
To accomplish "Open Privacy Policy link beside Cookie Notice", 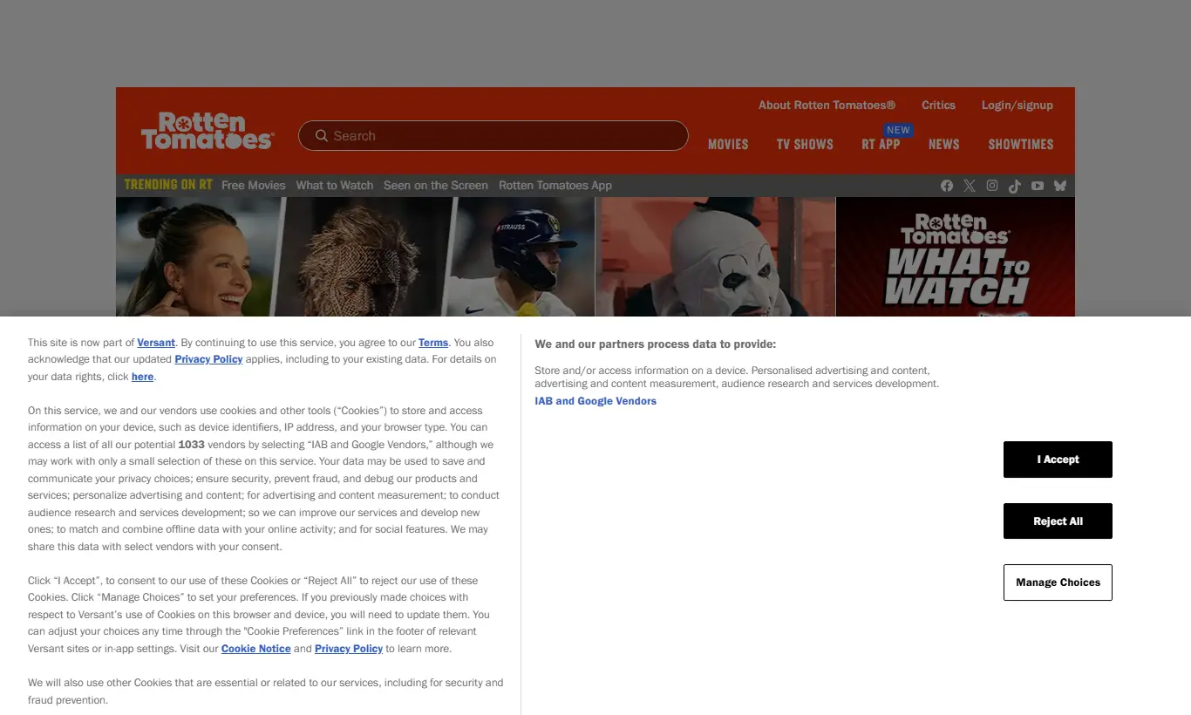I will point(349,649).
